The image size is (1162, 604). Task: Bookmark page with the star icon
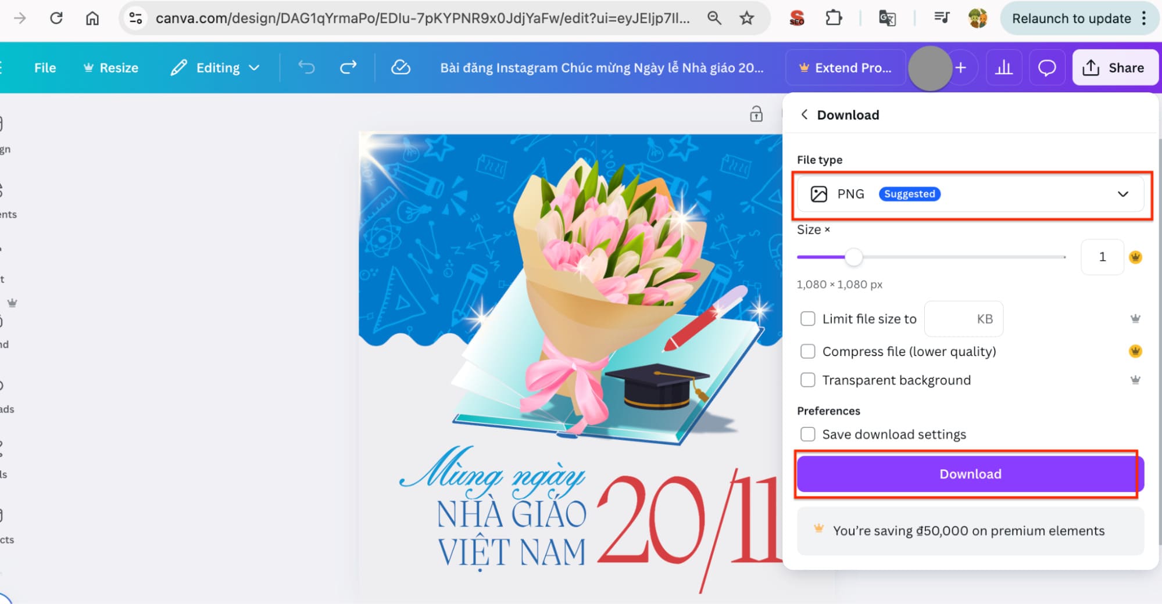(x=747, y=19)
